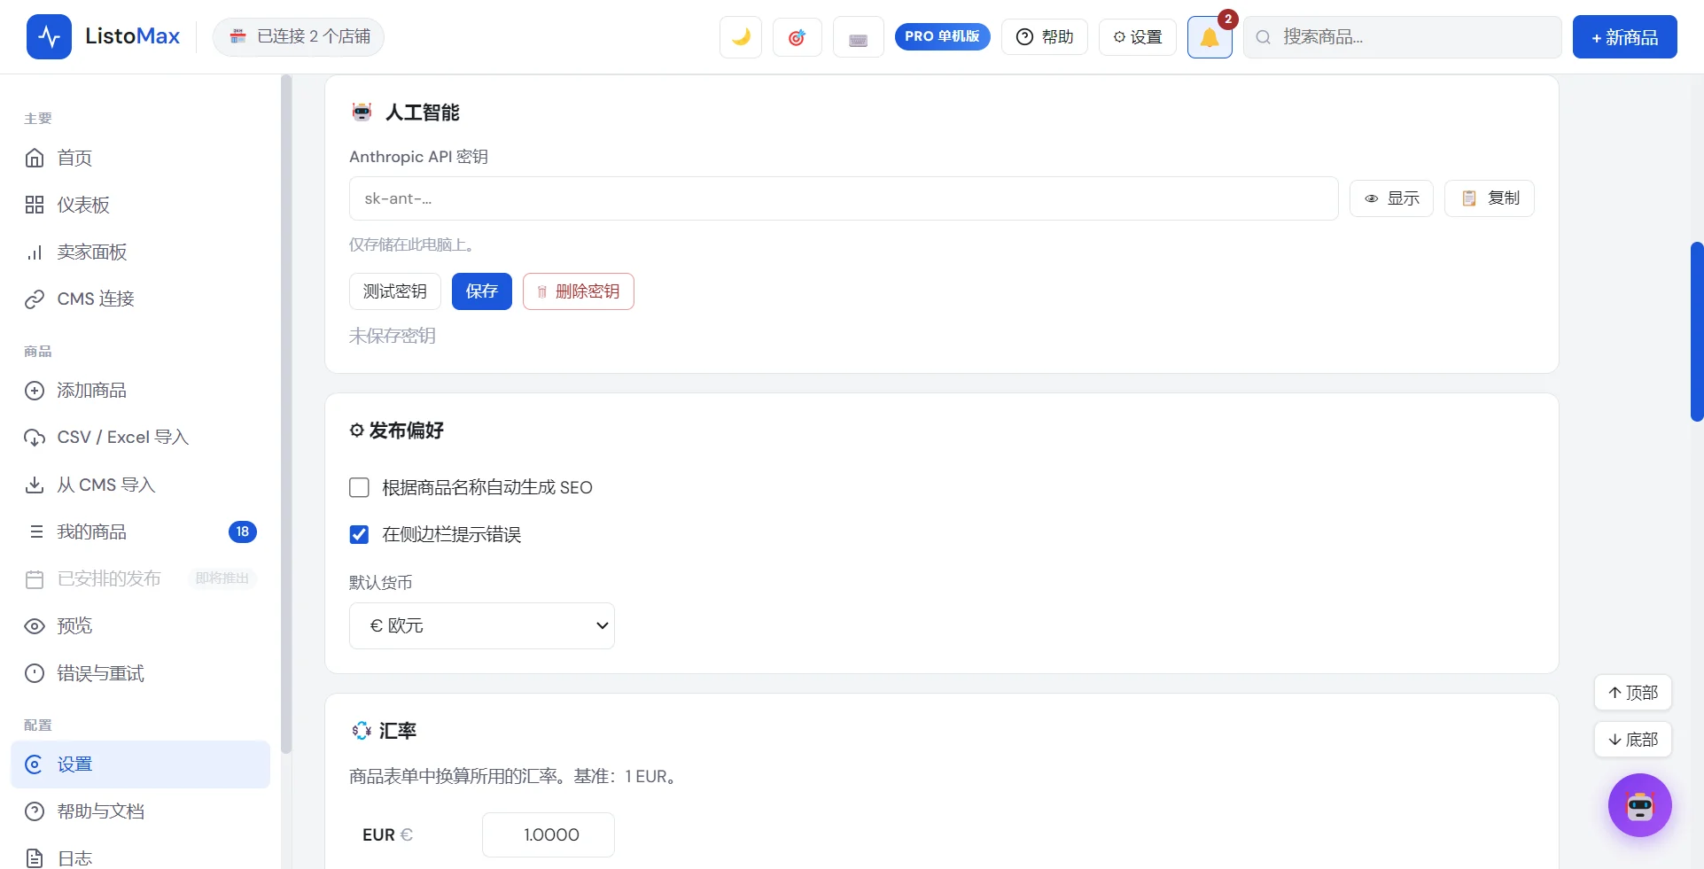Click the search magnifier icon
The width and height of the screenshot is (1704, 869).
[1264, 37]
